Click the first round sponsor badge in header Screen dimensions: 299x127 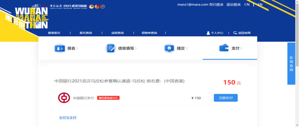tap(91, 7)
